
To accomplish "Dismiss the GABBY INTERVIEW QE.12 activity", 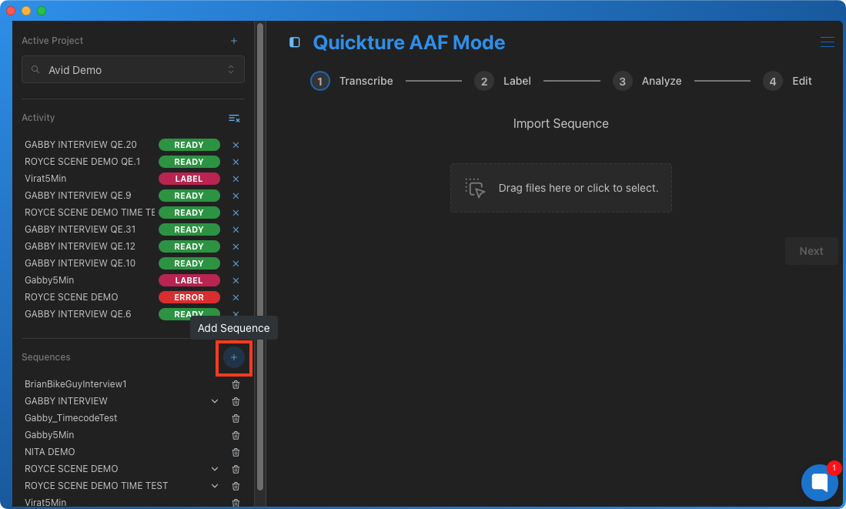I will pos(236,246).
